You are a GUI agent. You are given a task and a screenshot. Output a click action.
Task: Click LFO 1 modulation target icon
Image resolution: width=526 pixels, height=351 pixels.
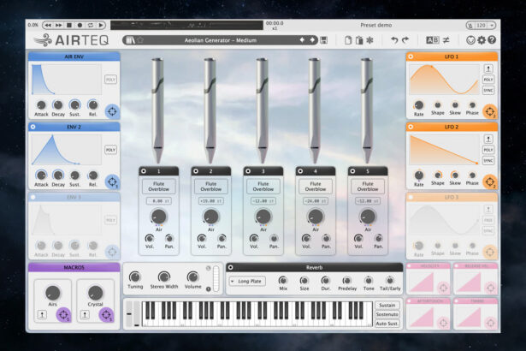490,111
